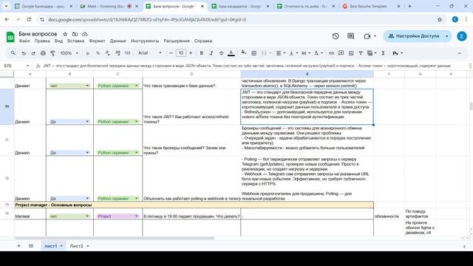Viewport: 473px width, 266px height.
Task: Open the Вставка menu
Action: [x=75, y=41]
